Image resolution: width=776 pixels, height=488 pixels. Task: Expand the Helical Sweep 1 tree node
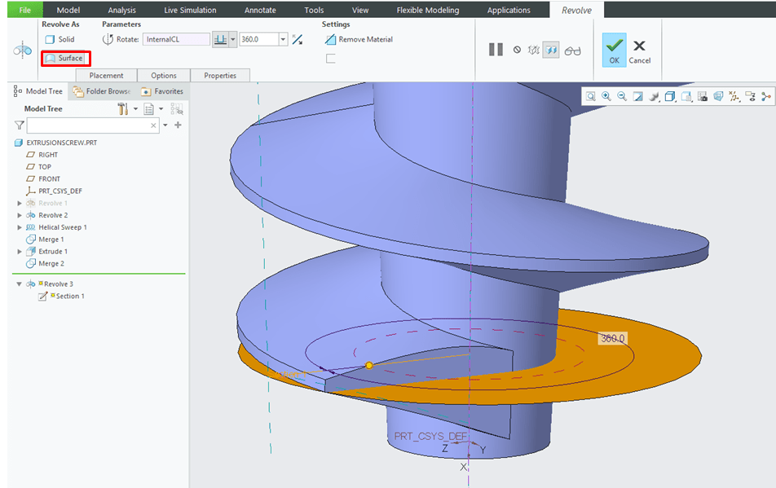point(20,227)
